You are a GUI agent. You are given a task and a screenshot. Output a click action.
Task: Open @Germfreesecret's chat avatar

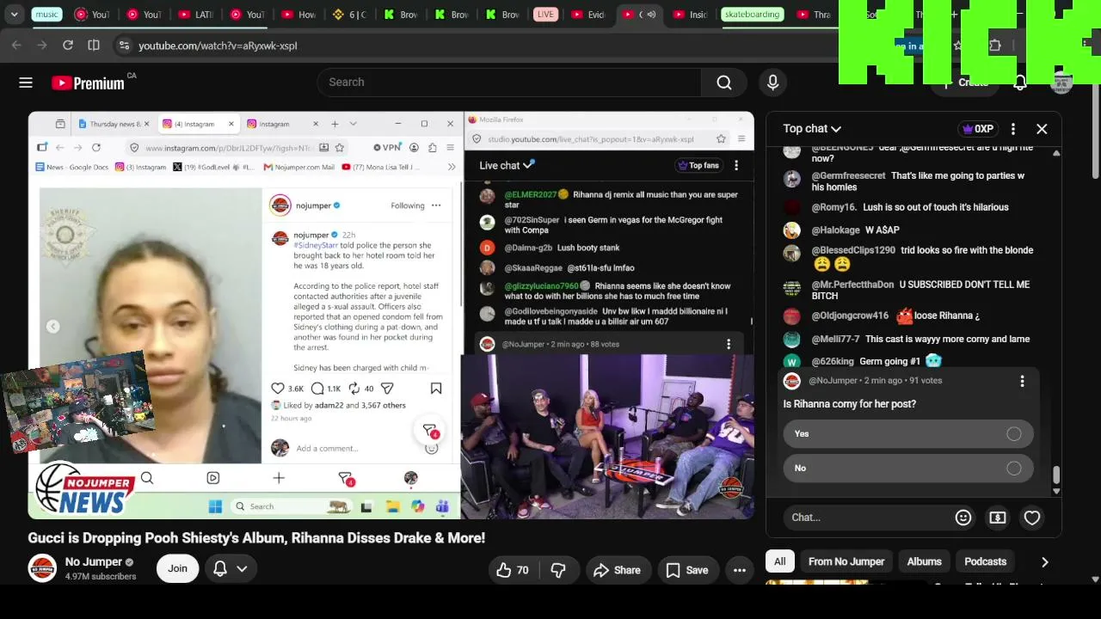point(792,179)
